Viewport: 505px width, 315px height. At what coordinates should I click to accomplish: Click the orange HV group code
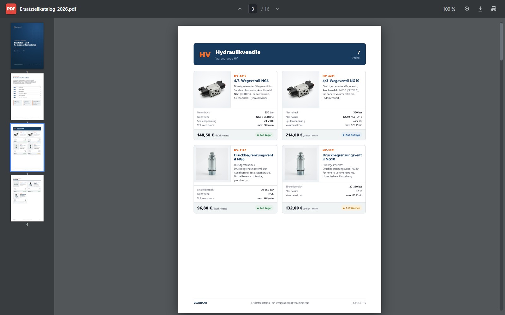click(205, 55)
